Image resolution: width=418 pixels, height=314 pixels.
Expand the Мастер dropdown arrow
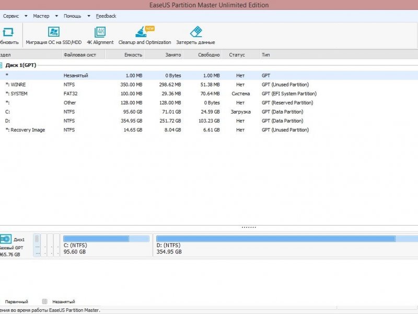pyautogui.click(x=56, y=16)
